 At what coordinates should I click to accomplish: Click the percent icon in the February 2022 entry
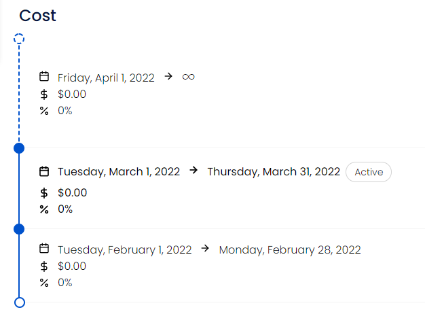coord(44,283)
